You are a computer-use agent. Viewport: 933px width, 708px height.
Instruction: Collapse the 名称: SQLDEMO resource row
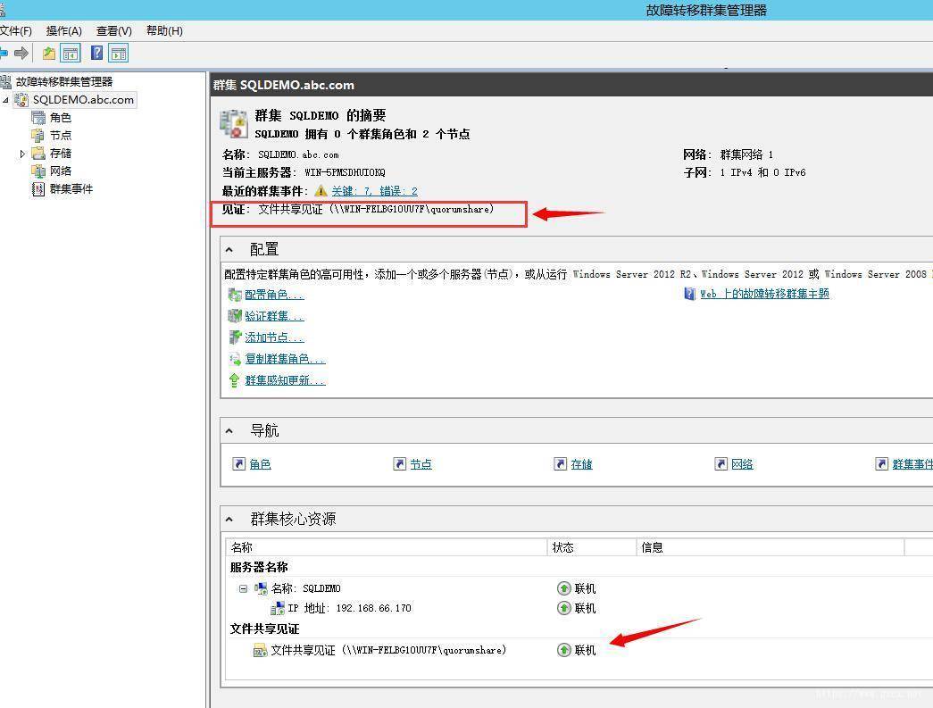coord(243,588)
